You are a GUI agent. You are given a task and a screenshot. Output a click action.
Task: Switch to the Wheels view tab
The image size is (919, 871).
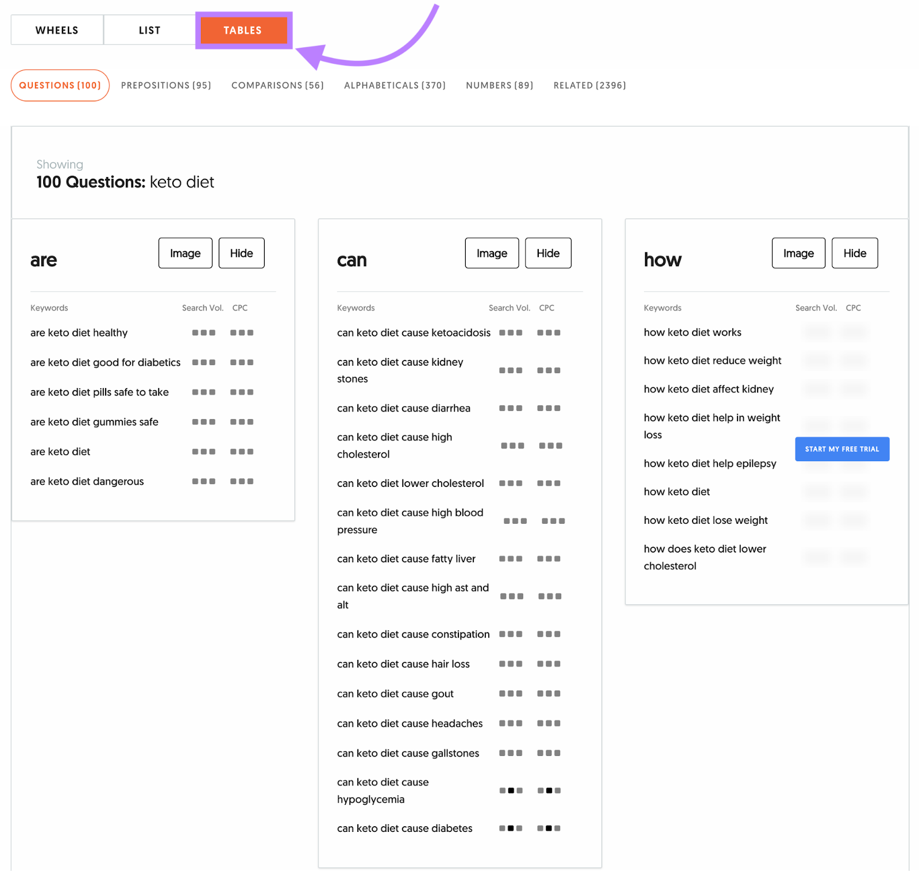pos(57,30)
